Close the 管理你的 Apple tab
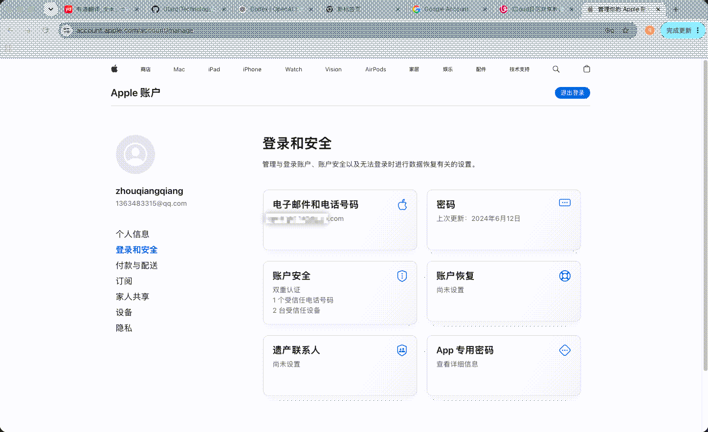708x432 pixels. [x=658, y=9]
